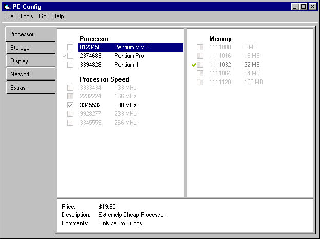Click the PC Config title bar icon
This screenshot has height=239, width=320.
point(7,7)
